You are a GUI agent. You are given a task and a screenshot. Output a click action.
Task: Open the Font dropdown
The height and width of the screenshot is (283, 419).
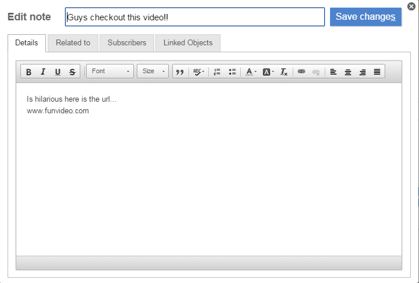(x=110, y=71)
